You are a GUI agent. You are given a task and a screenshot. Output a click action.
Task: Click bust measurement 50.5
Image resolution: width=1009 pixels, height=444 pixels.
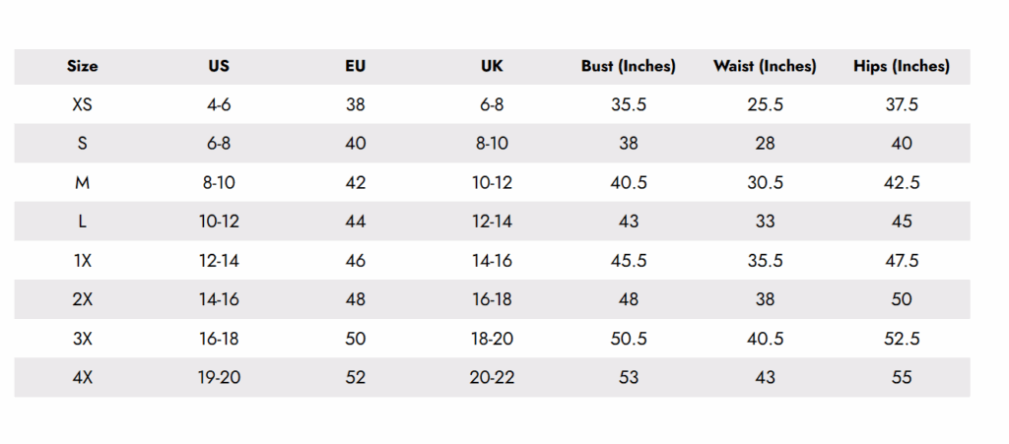click(x=629, y=339)
